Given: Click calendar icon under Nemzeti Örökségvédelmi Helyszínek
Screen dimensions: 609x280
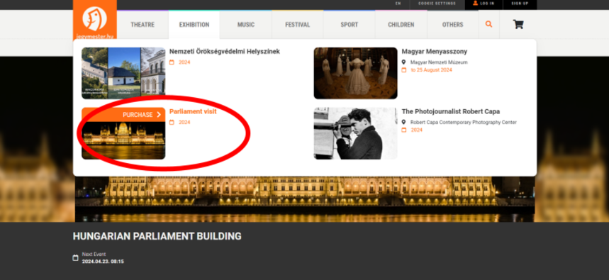Looking at the screenshot, I should coord(172,62).
